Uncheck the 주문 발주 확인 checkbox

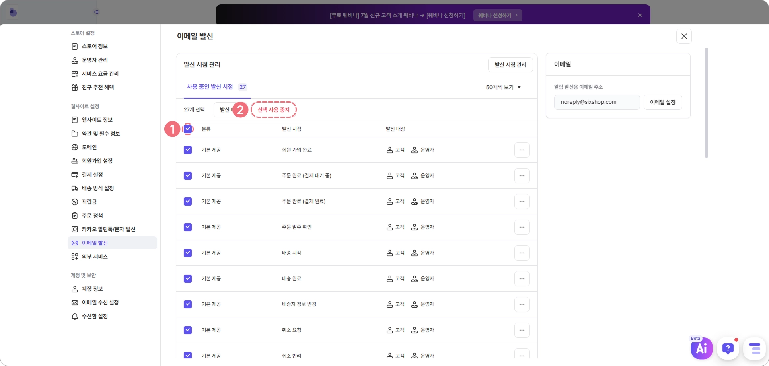(188, 227)
